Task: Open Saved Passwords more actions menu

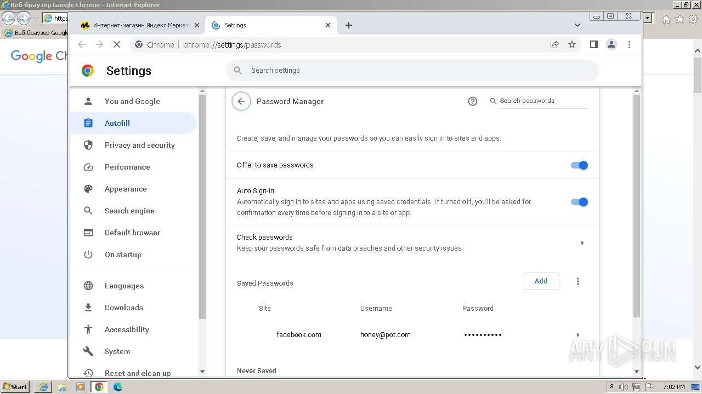Action: pos(578,281)
